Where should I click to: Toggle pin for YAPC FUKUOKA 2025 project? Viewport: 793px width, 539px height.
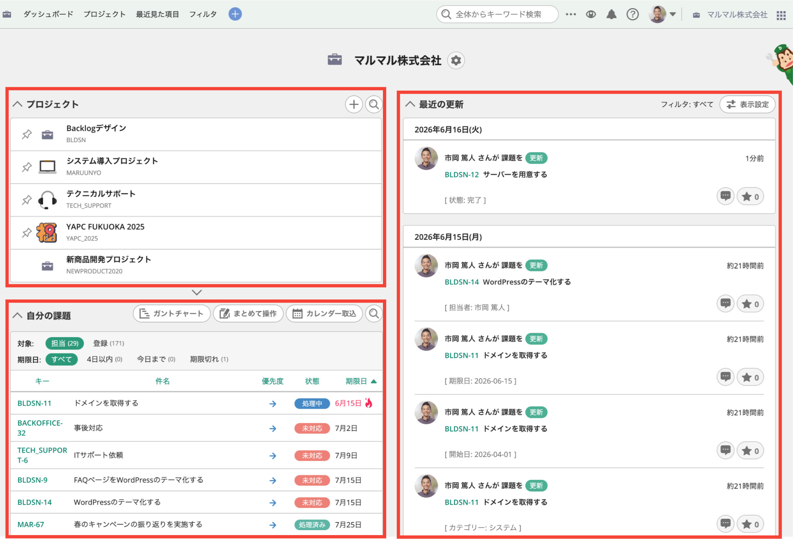(27, 233)
